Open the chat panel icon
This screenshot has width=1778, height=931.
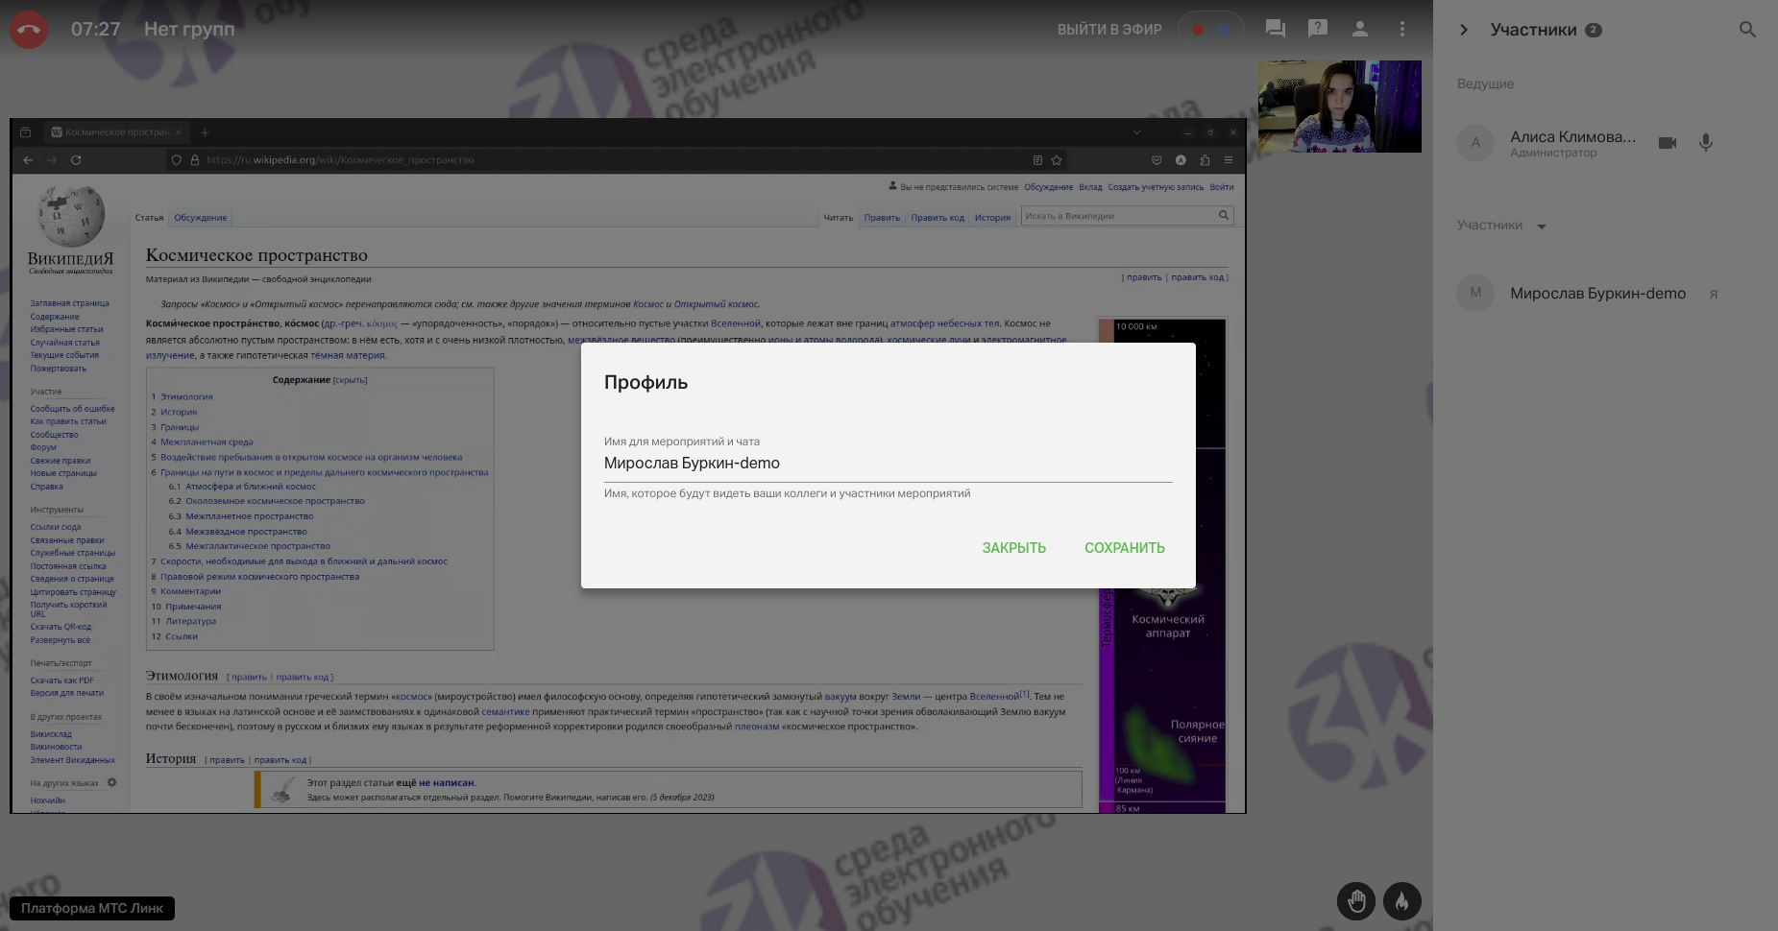tap(1275, 29)
